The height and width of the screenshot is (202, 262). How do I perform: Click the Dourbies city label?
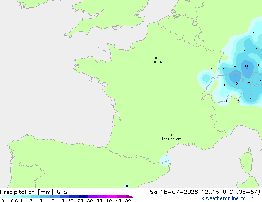pos(171,139)
